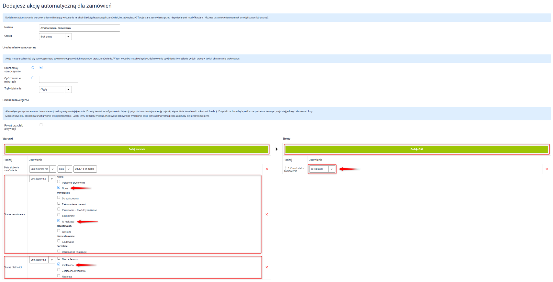
Task: Enable the Pokaż przycisk aktywacji checkbox
Action: tap(41, 125)
